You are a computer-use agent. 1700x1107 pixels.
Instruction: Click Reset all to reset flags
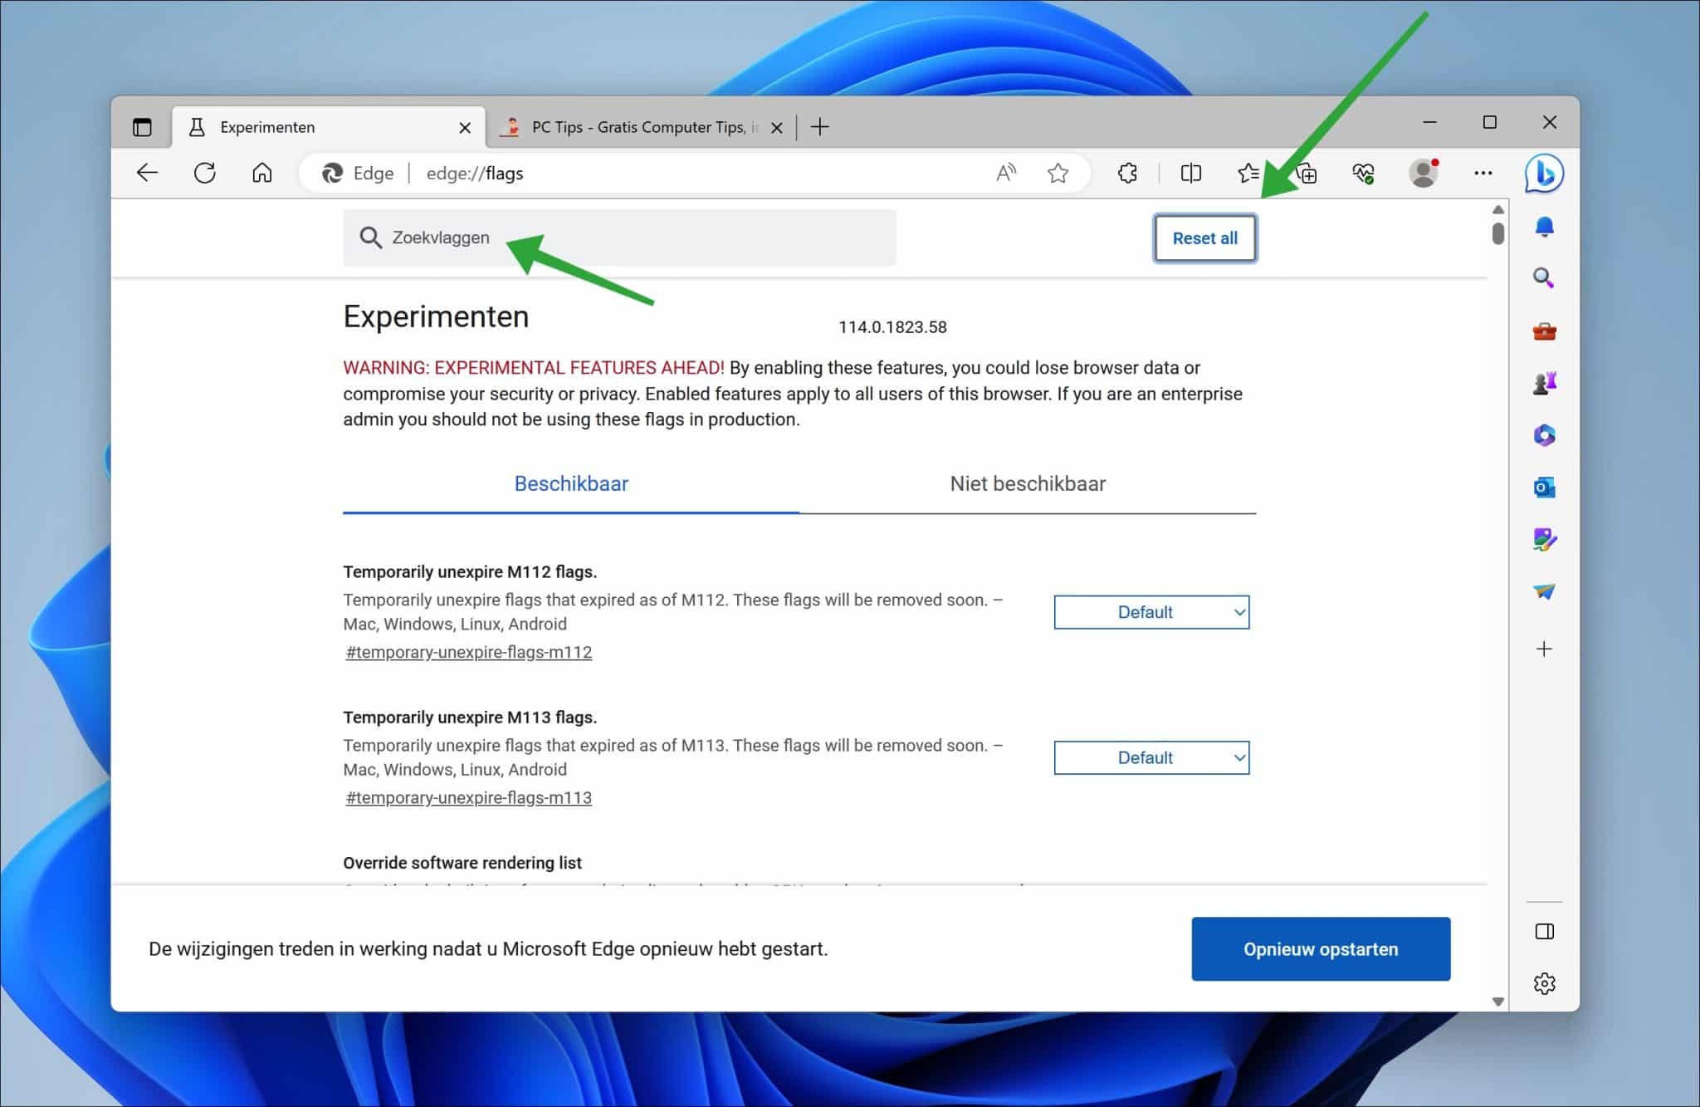pos(1204,238)
